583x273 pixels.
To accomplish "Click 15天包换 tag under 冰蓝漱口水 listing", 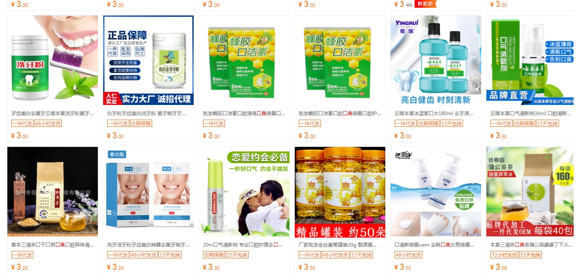I will pyautogui.click(x=452, y=124).
